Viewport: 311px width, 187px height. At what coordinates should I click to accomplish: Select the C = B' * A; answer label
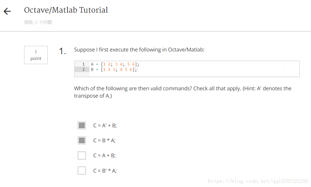pos(105,171)
